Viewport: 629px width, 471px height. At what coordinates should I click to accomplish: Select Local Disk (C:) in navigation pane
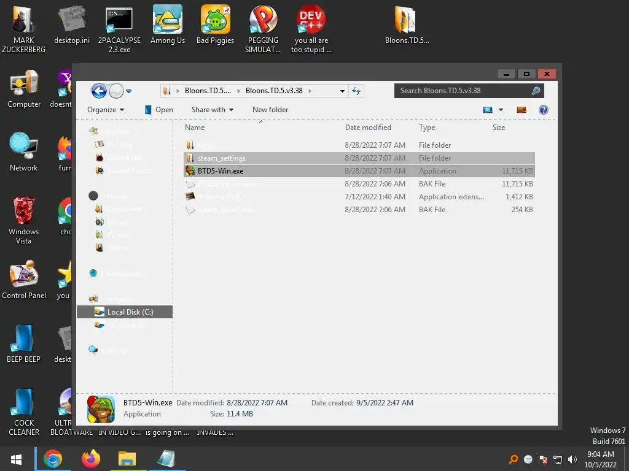125,312
